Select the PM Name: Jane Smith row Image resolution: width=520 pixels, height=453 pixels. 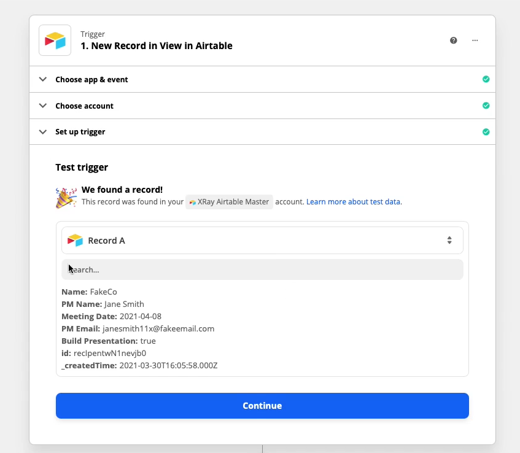coord(103,304)
